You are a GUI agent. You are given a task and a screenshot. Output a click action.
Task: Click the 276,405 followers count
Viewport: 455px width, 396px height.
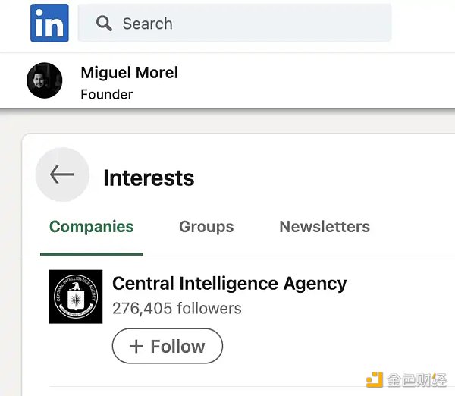click(x=177, y=308)
